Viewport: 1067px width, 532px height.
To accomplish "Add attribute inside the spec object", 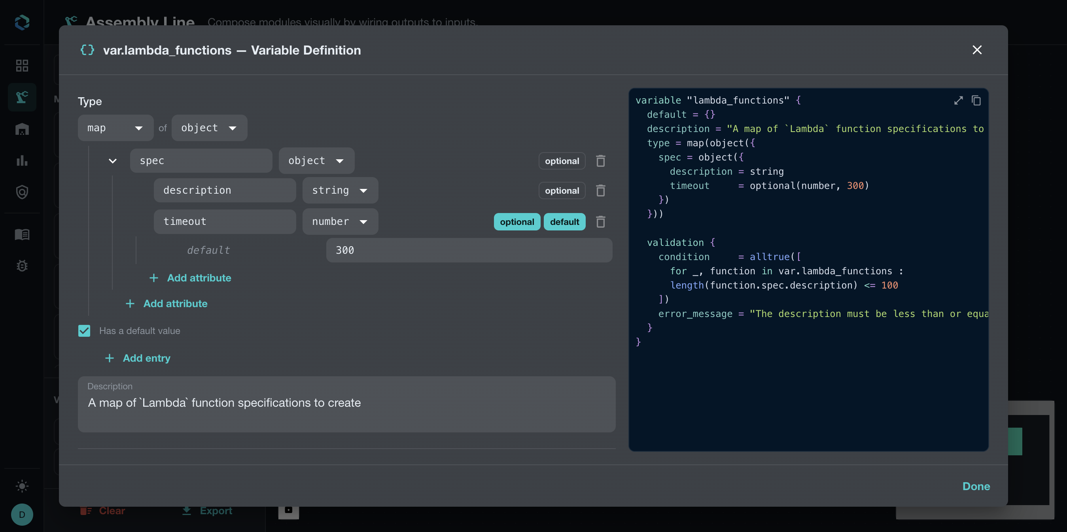I will [190, 278].
